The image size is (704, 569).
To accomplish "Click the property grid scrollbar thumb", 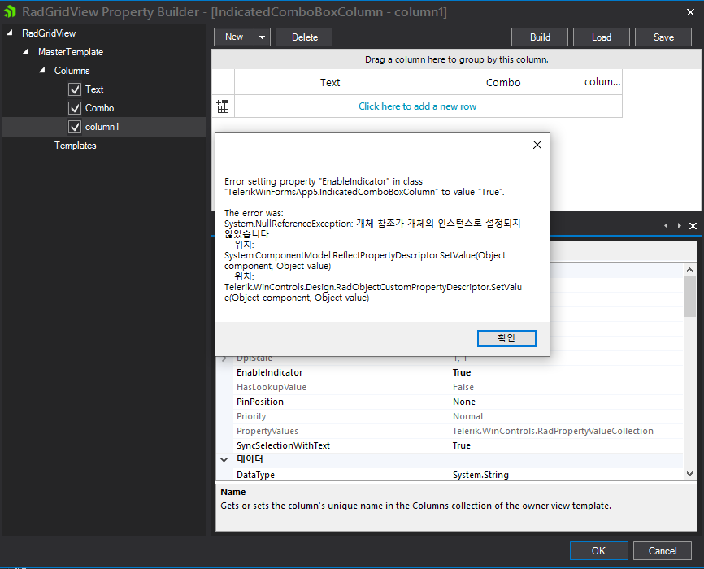I will [689, 297].
